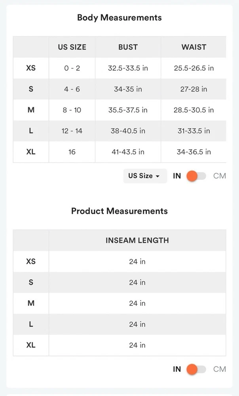Select CM unit under Body Measurements

pos(220,176)
